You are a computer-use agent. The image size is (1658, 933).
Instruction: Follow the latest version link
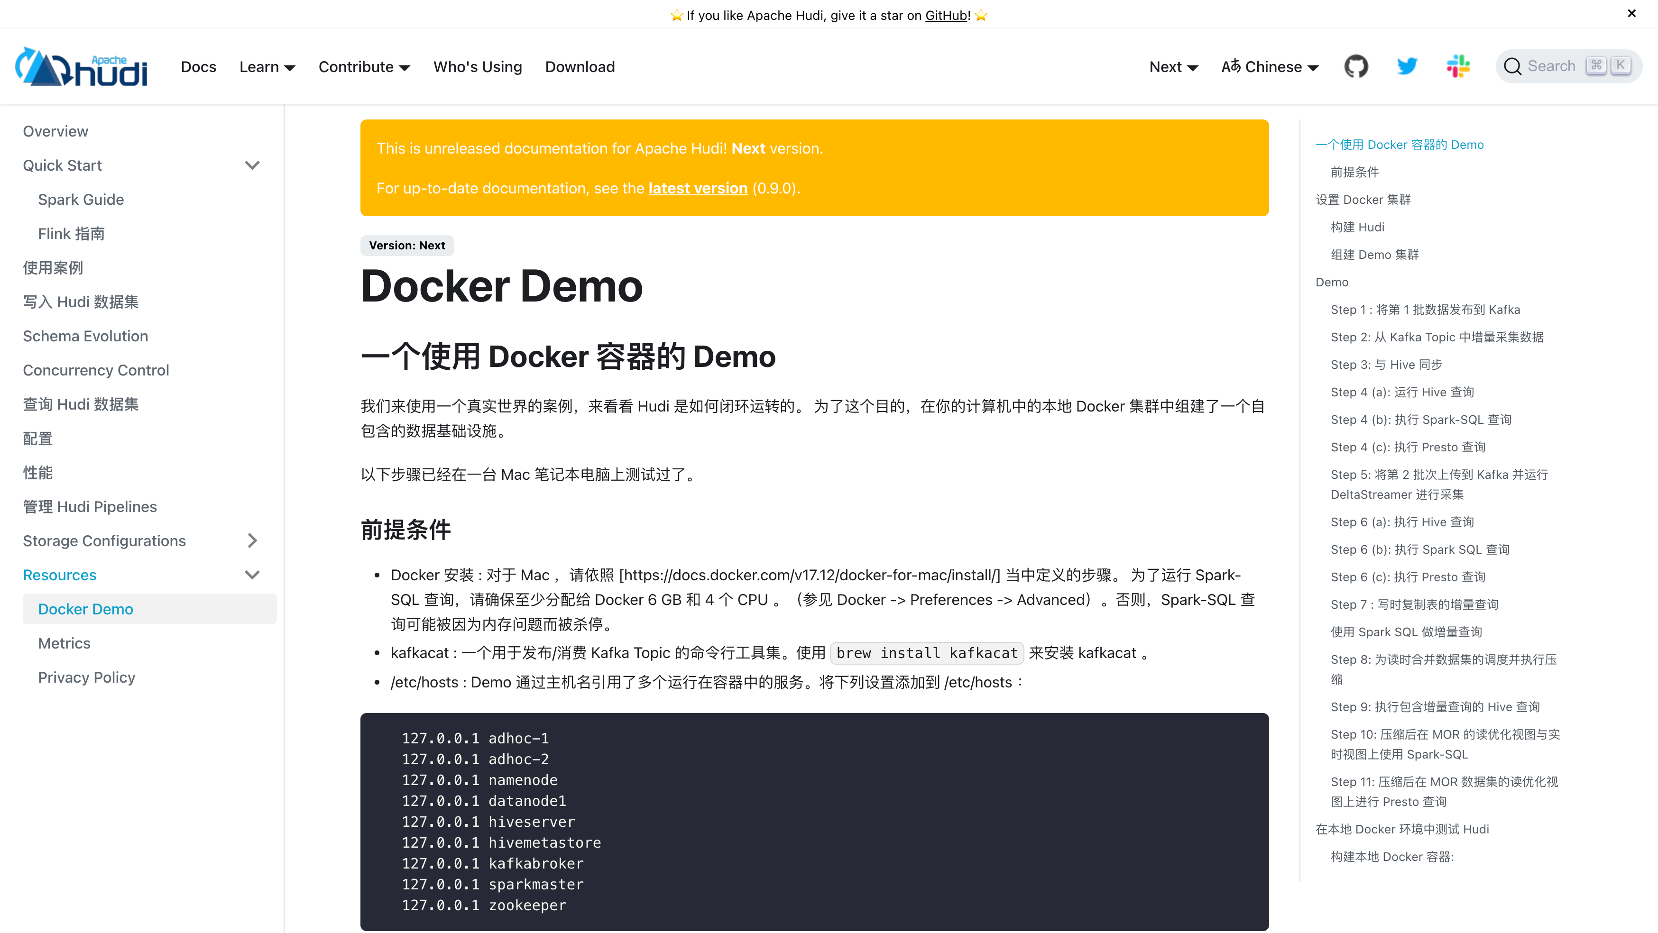tap(698, 188)
